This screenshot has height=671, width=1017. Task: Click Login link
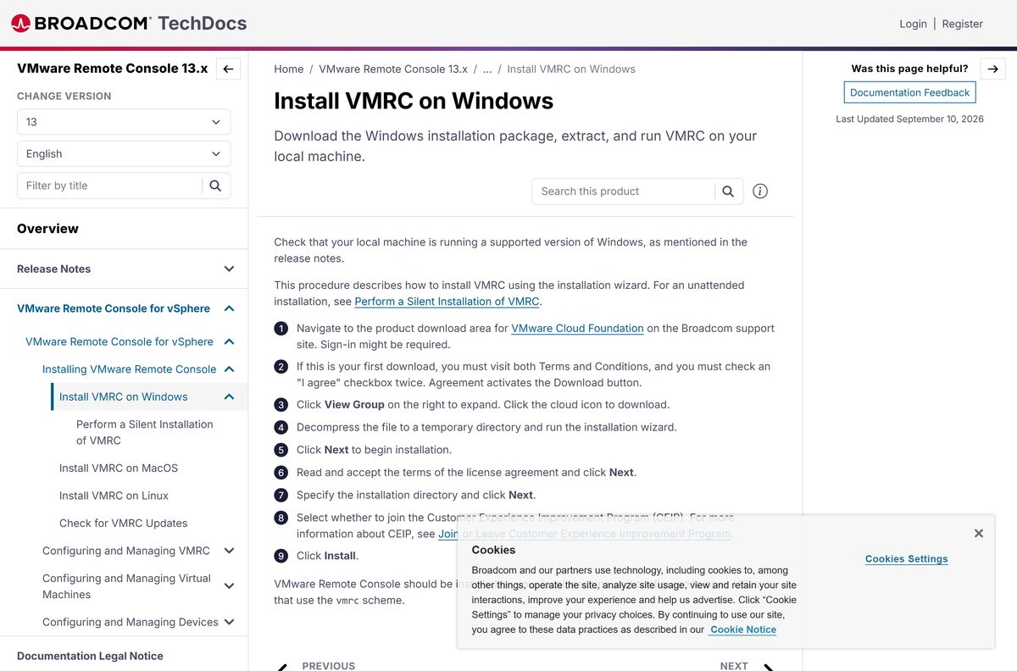point(913,24)
